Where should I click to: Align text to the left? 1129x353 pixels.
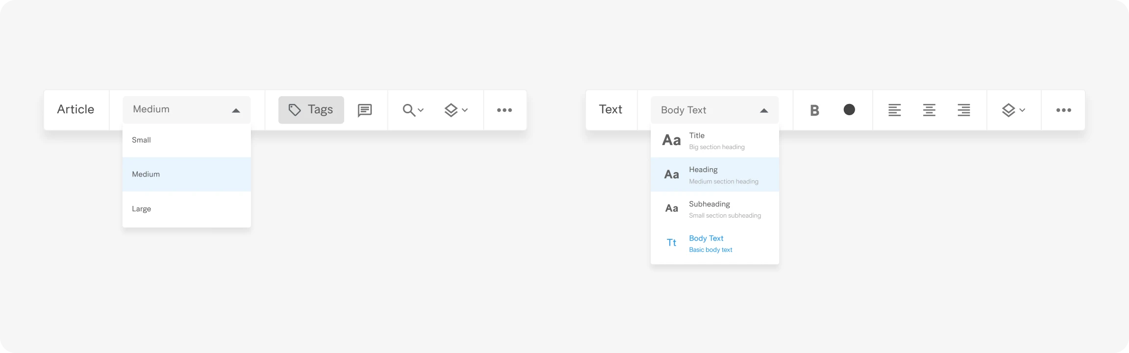(x=894, y=110)
